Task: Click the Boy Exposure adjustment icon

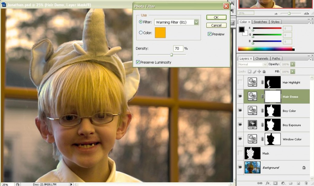Action: coord(252,125)
